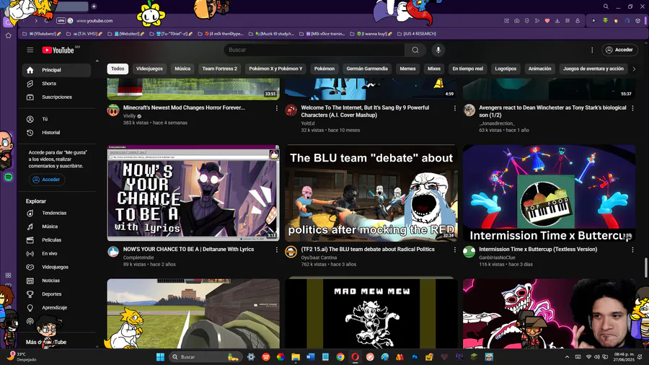Open the Vivilly channel link
The height and width of the screenshot is (365, 649).
coord(129,116)
